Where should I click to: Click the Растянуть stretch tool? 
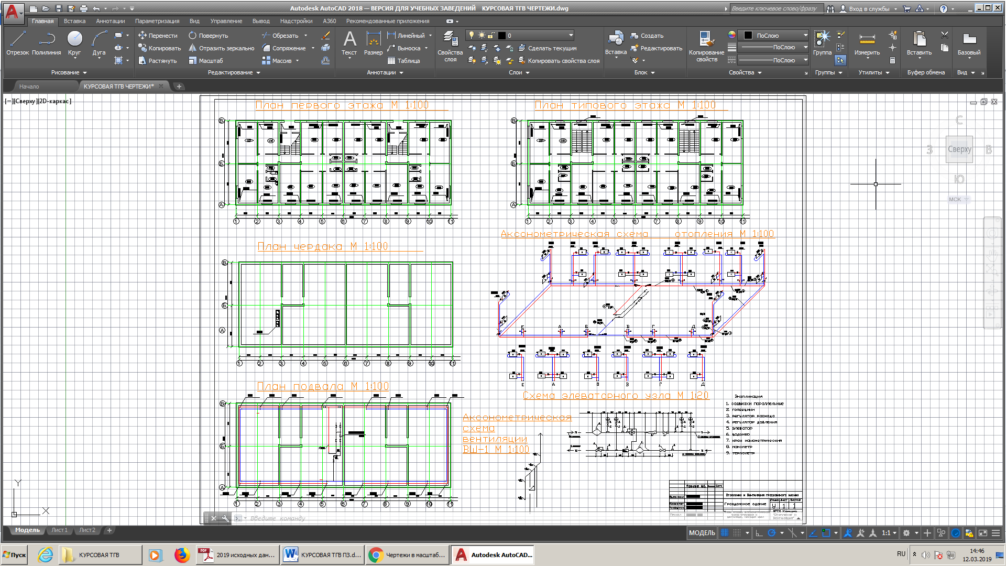click(x=157, y=61)
